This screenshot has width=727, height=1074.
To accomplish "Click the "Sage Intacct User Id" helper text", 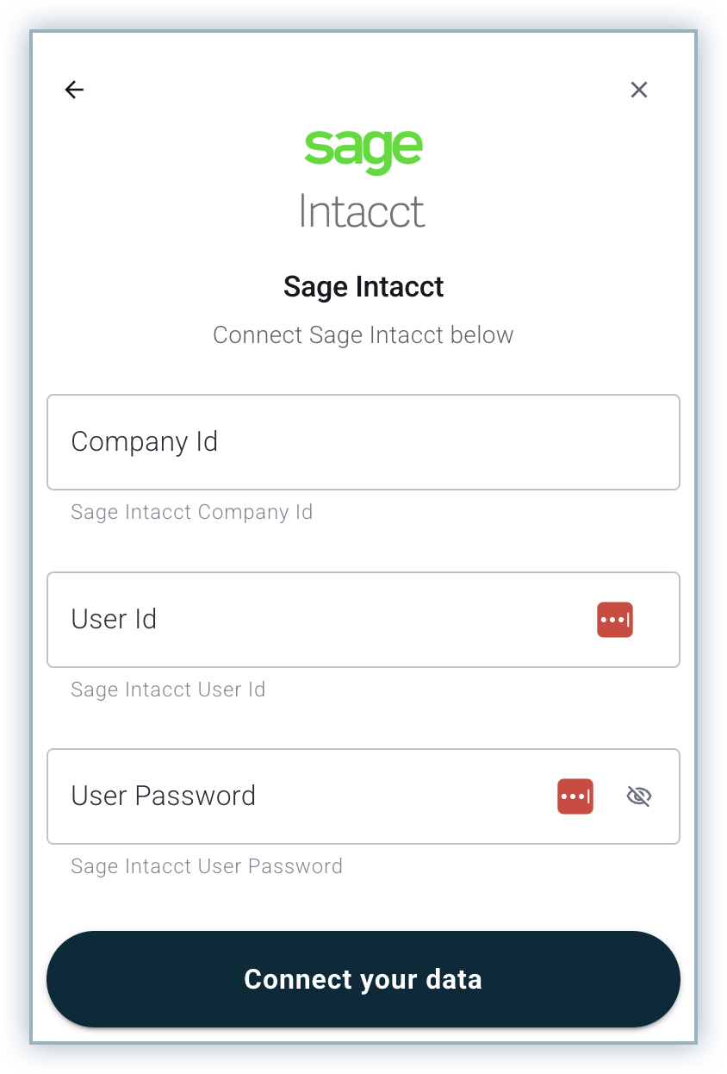I will (x=168, y=690).
